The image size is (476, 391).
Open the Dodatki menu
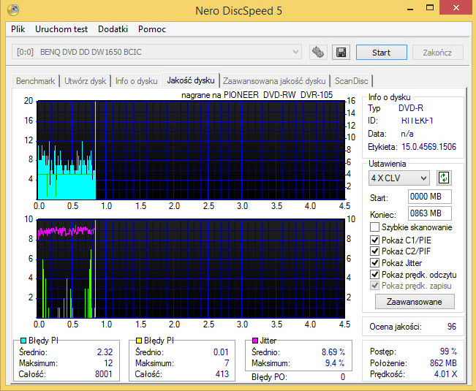coord(113,29)
